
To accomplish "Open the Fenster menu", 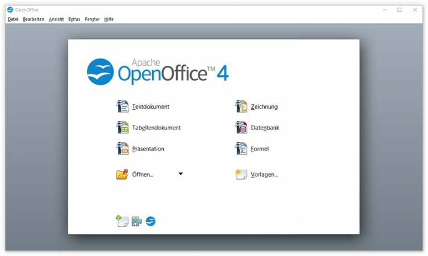I will click(93, 19).
